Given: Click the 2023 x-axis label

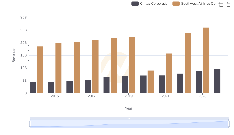Looking at the screenshot, I should [x=202, y=96].
